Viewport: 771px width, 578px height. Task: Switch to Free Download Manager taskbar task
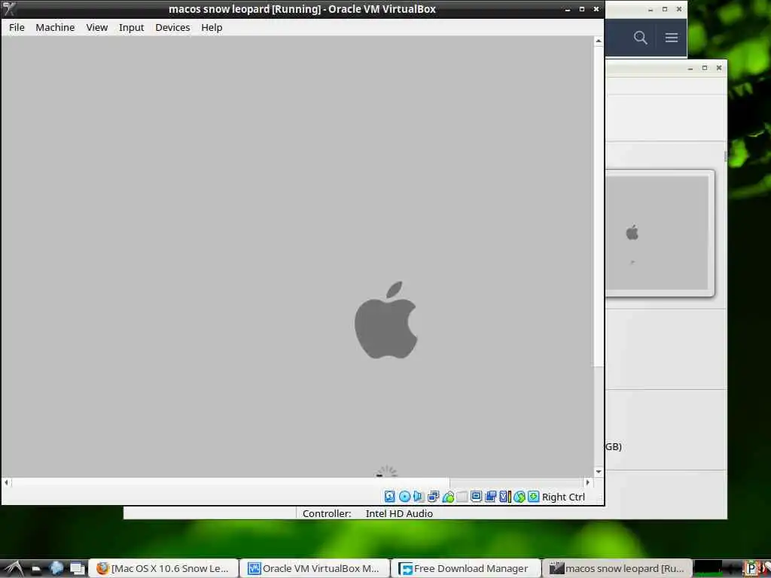pos(465,569)
